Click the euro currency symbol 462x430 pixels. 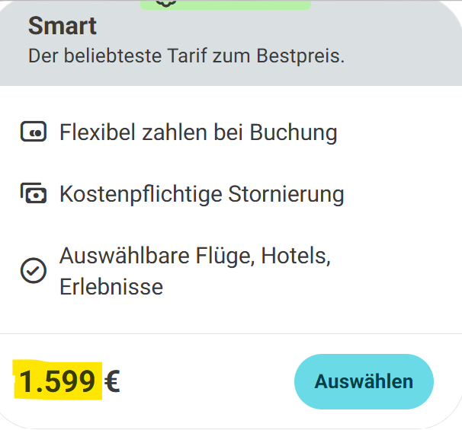[112, 381]
